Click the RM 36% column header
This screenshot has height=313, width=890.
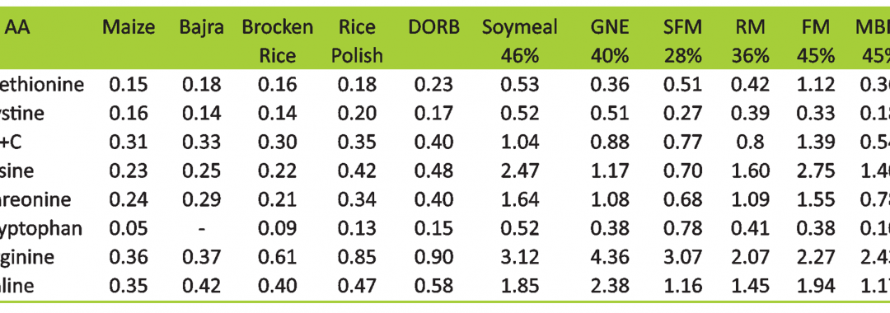750,41
